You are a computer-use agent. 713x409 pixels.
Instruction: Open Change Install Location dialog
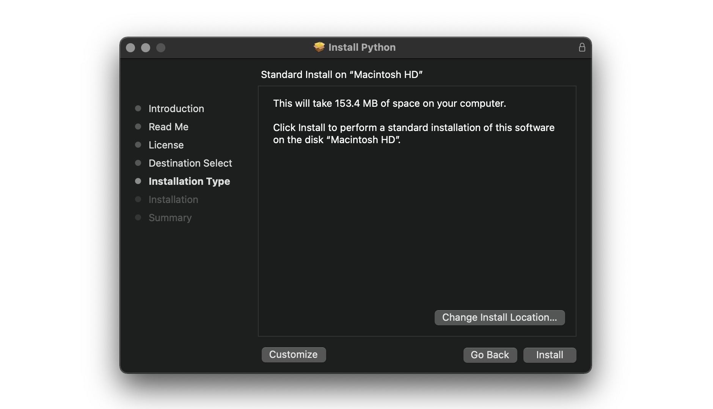tap(499, 317)
